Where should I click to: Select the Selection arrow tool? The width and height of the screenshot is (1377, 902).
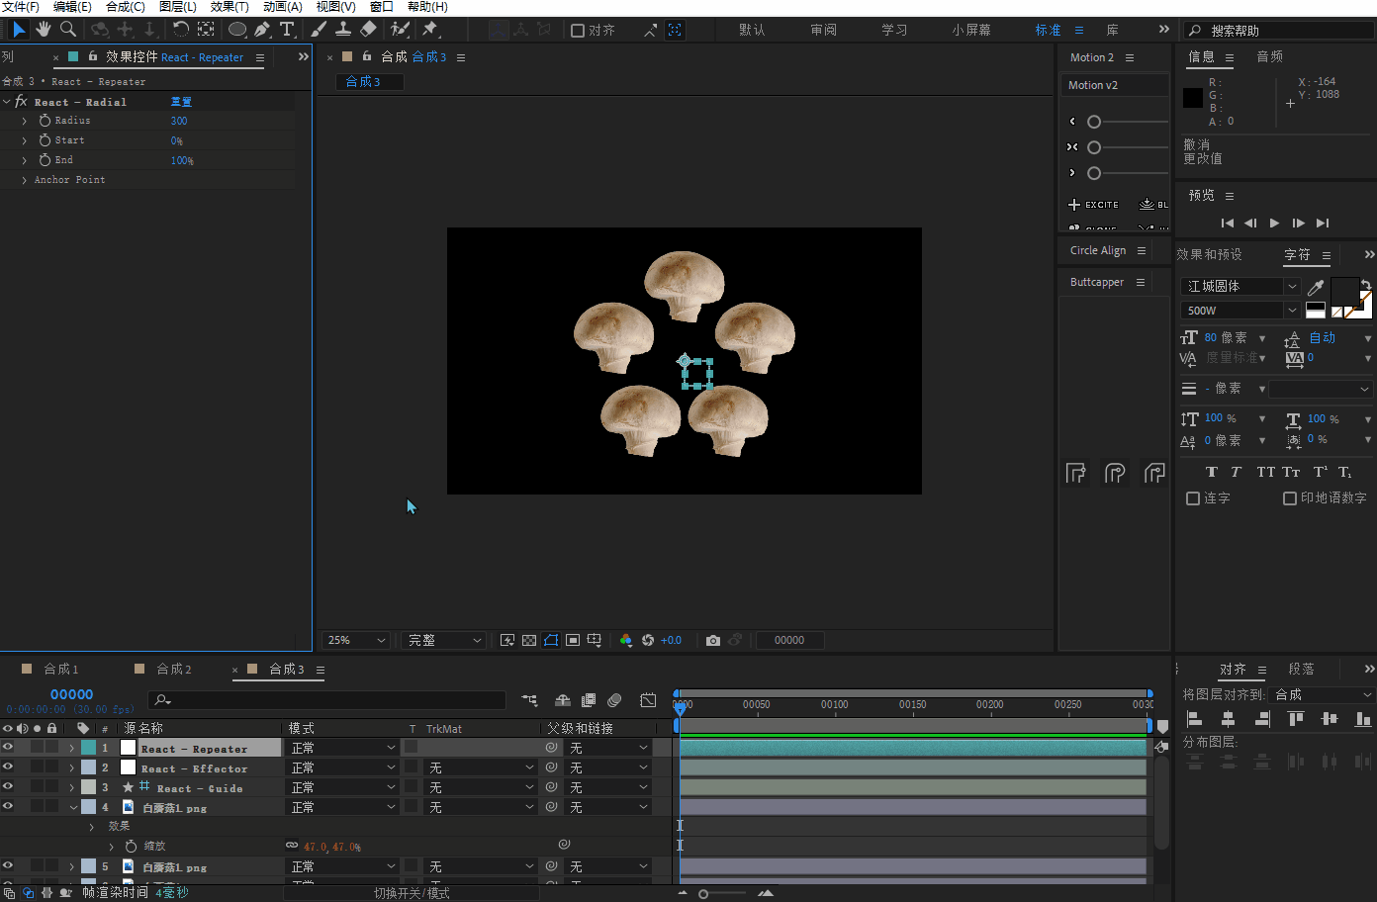click(x=19, y=30)
